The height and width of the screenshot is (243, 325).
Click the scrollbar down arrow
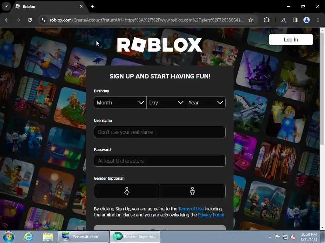(322, 228)
